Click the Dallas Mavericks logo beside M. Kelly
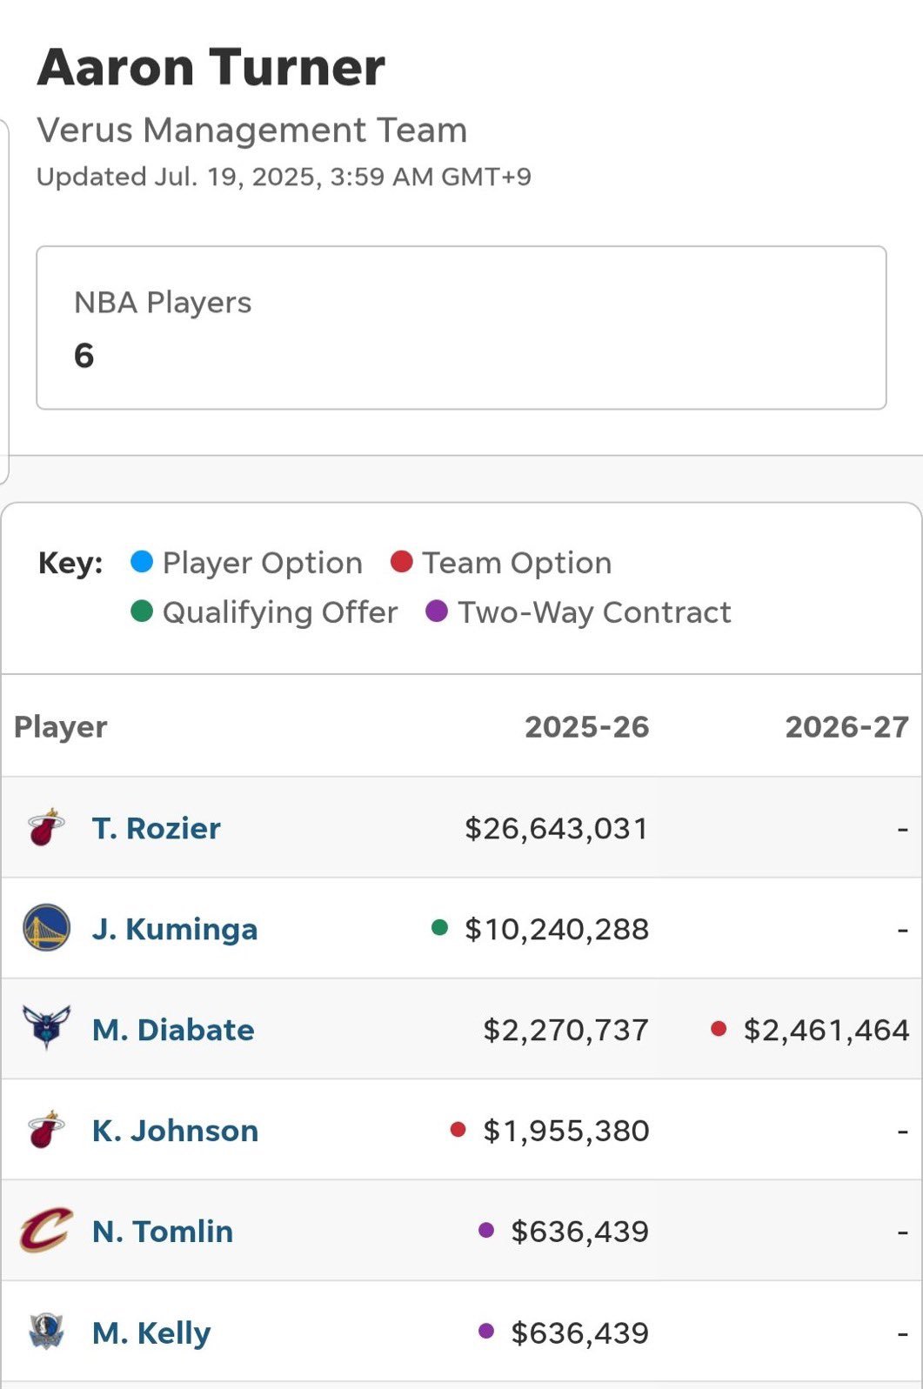This screenshot has height=1389, width=923. coord(46,1332)
